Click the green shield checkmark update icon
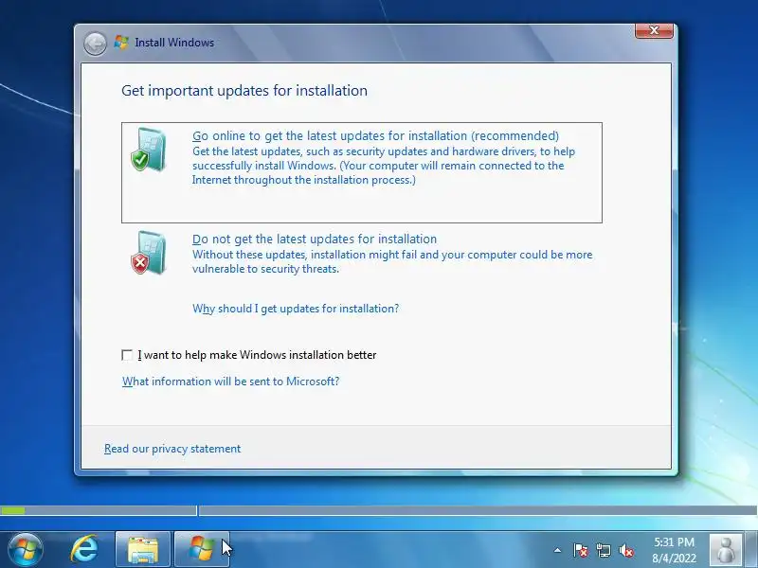Screen dimensions: 758x568 (149, 150)
